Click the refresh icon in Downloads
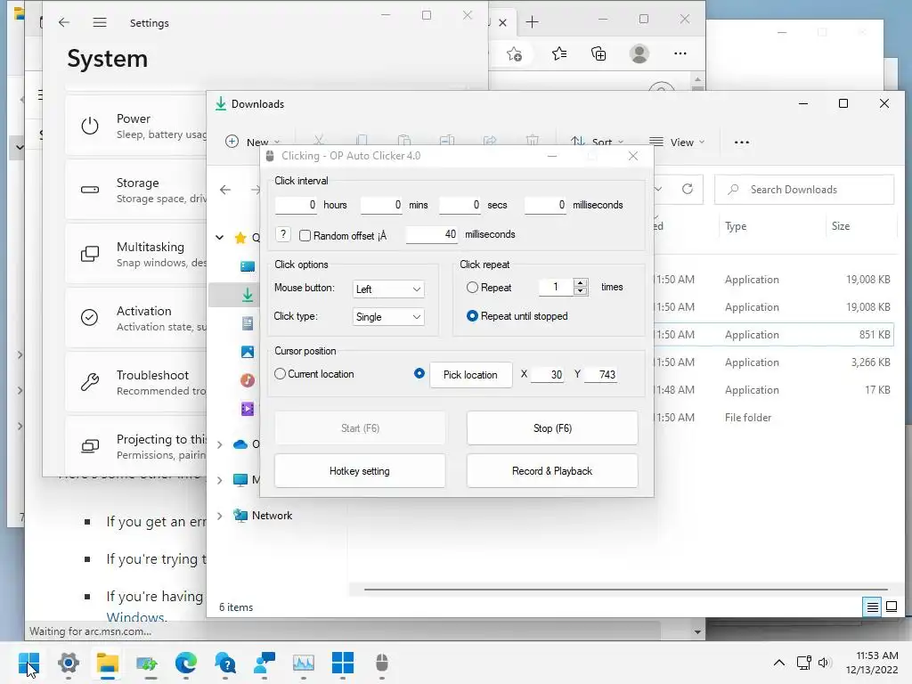This screenshot has width=912, height=684. point(688,189)
